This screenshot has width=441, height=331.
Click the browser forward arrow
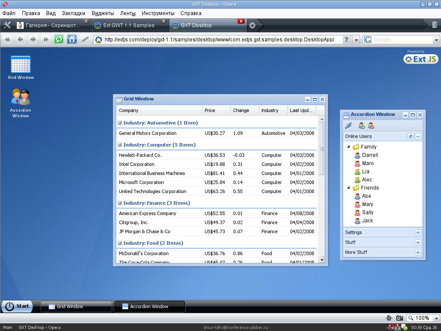coord(33,39)
